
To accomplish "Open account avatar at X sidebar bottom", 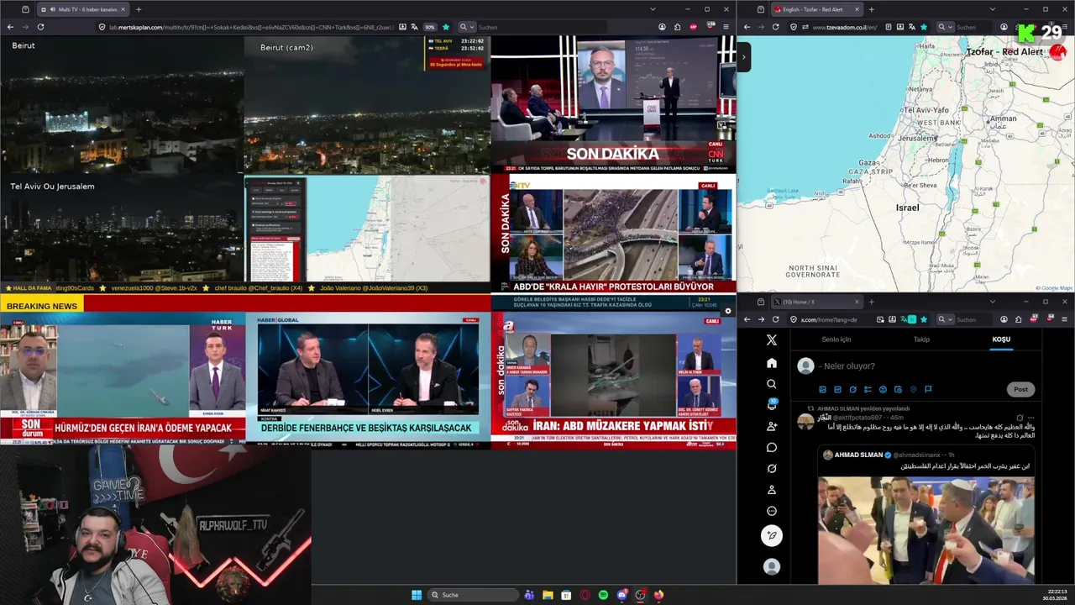I will pos(772,567).
